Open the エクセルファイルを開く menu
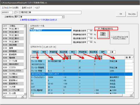140x105 pixels. 11,8
